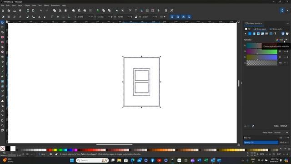The image size is (291, 164).
Task: Click the Undo arrow icon
Action: click(x=41, y=10)
